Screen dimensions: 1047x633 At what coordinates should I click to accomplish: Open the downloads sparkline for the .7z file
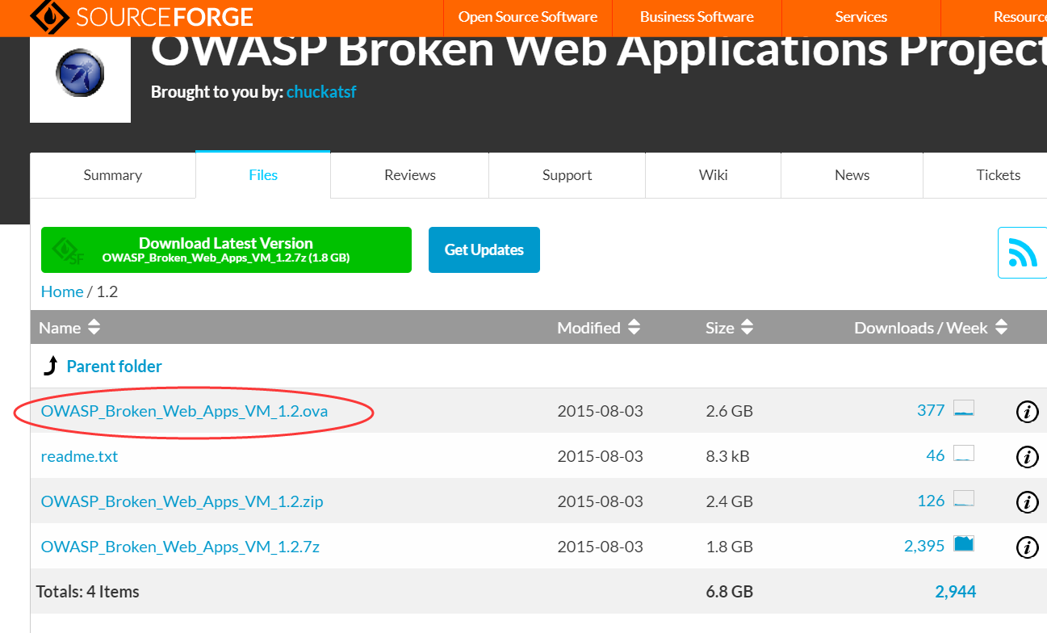963,545
